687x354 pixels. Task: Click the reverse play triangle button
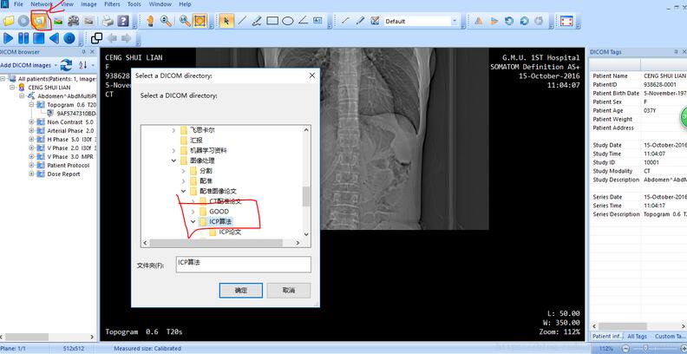click(55, 38)
